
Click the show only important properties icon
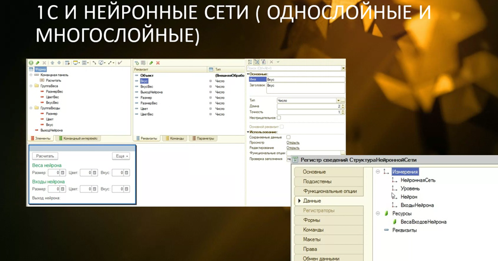point(263,62)
